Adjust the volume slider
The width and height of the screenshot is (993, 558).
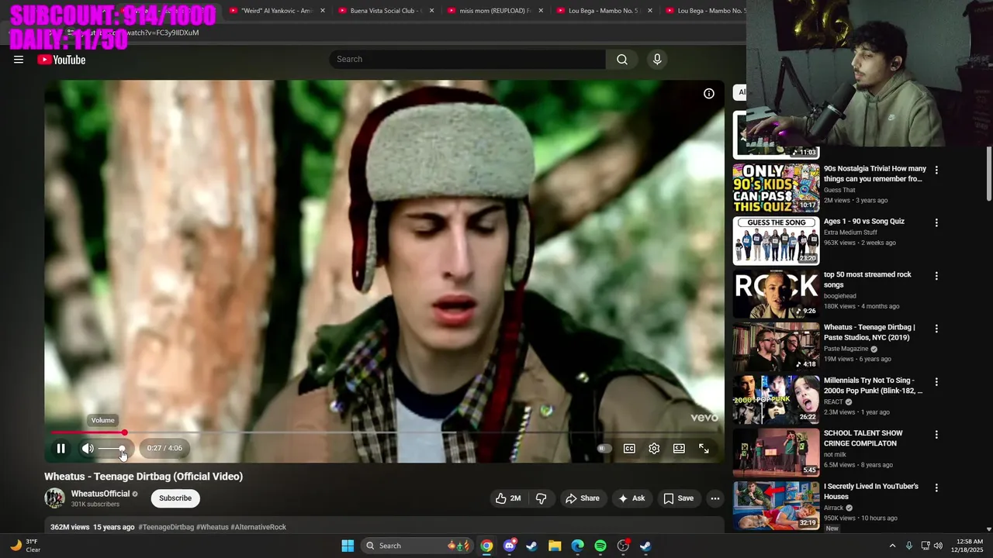(112, 448)
